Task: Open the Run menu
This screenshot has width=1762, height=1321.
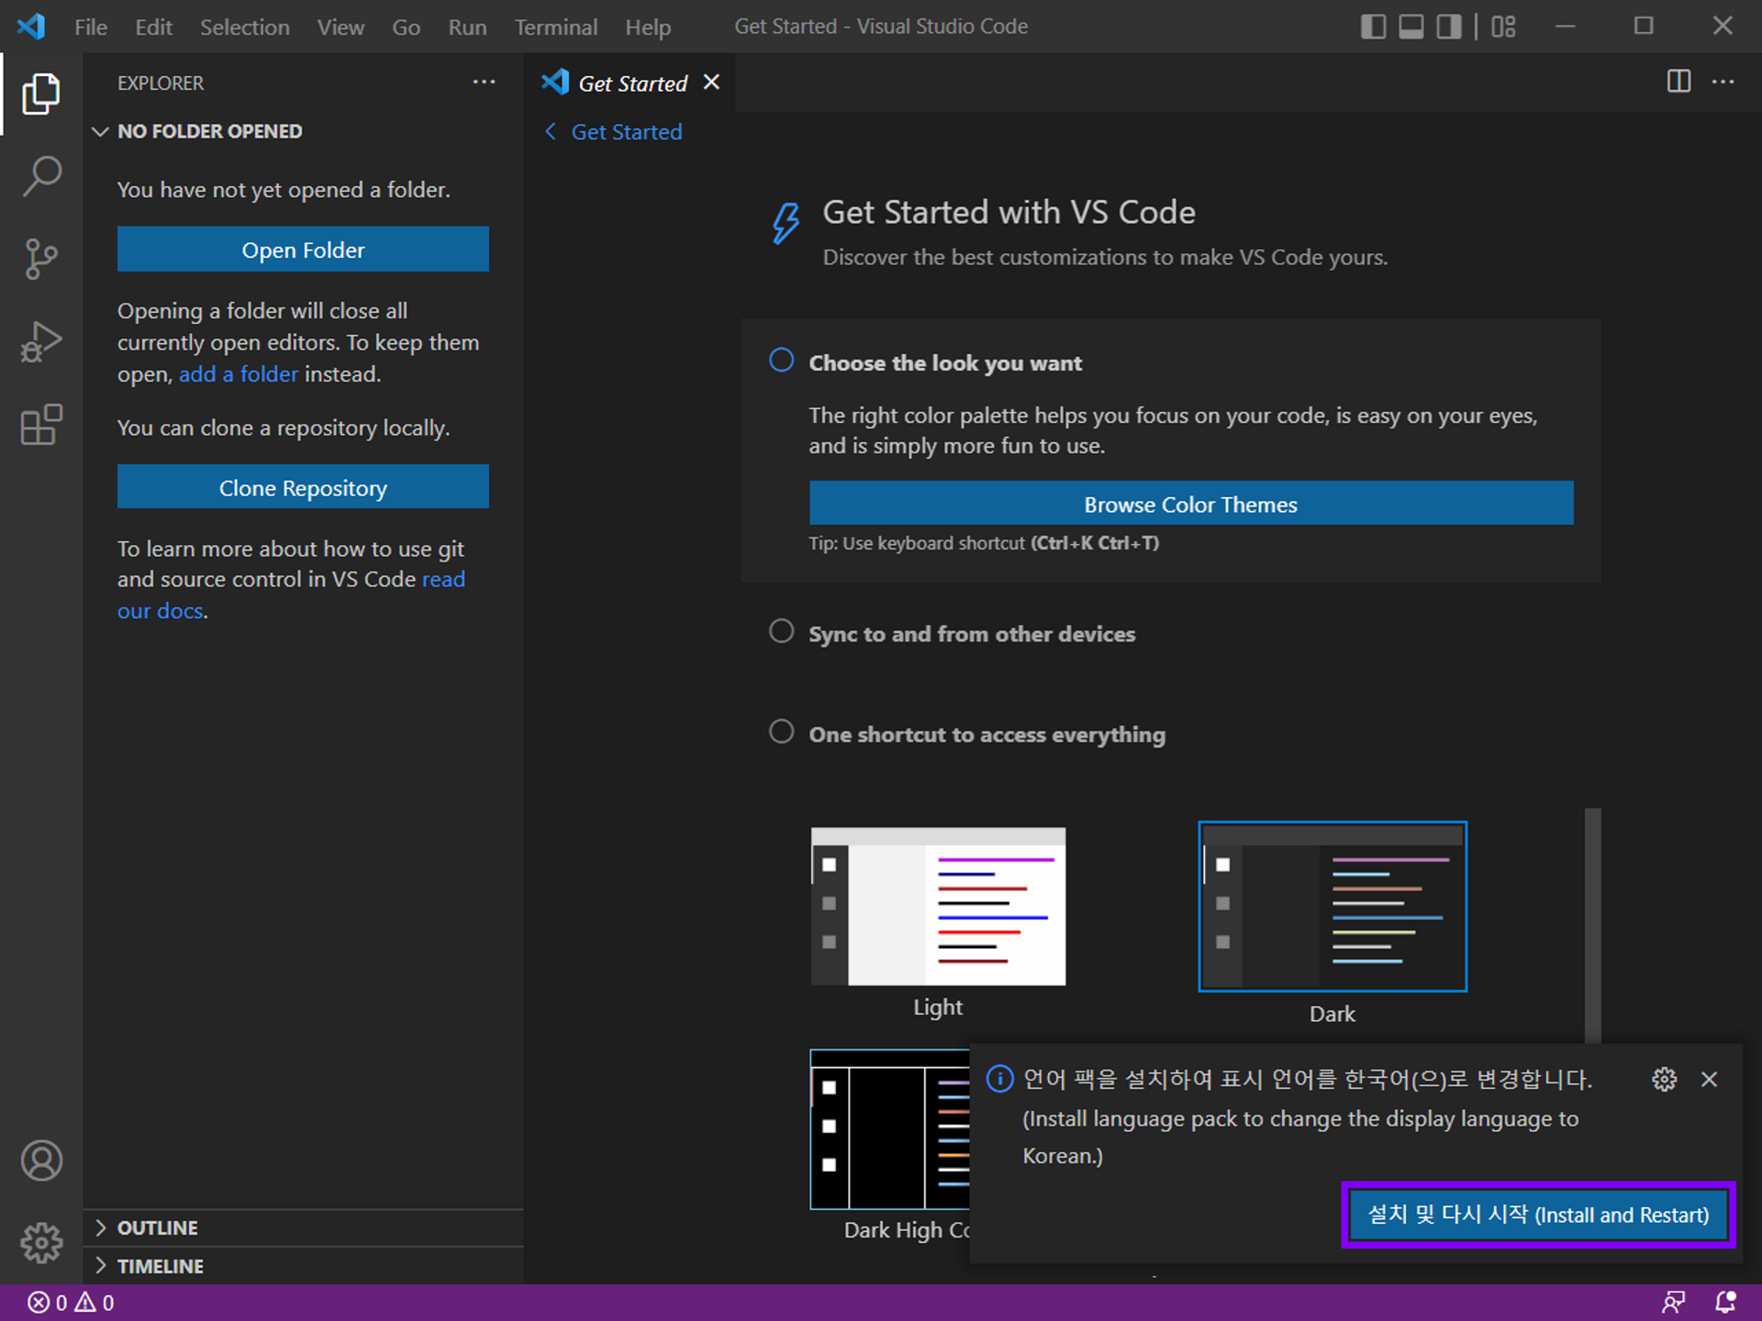Action: click(467, 27)
